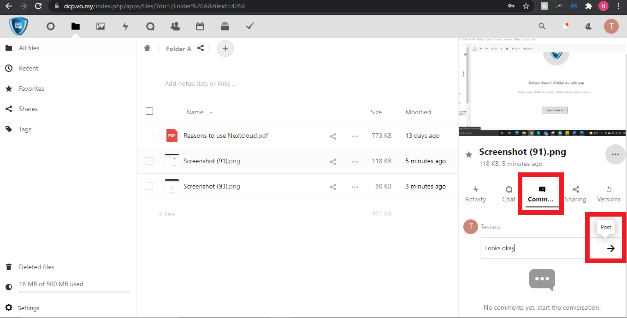This screenshot has width=627, height=318.
Task: Check the box for Screenshot (91).png
Action: tap(149, 161)
